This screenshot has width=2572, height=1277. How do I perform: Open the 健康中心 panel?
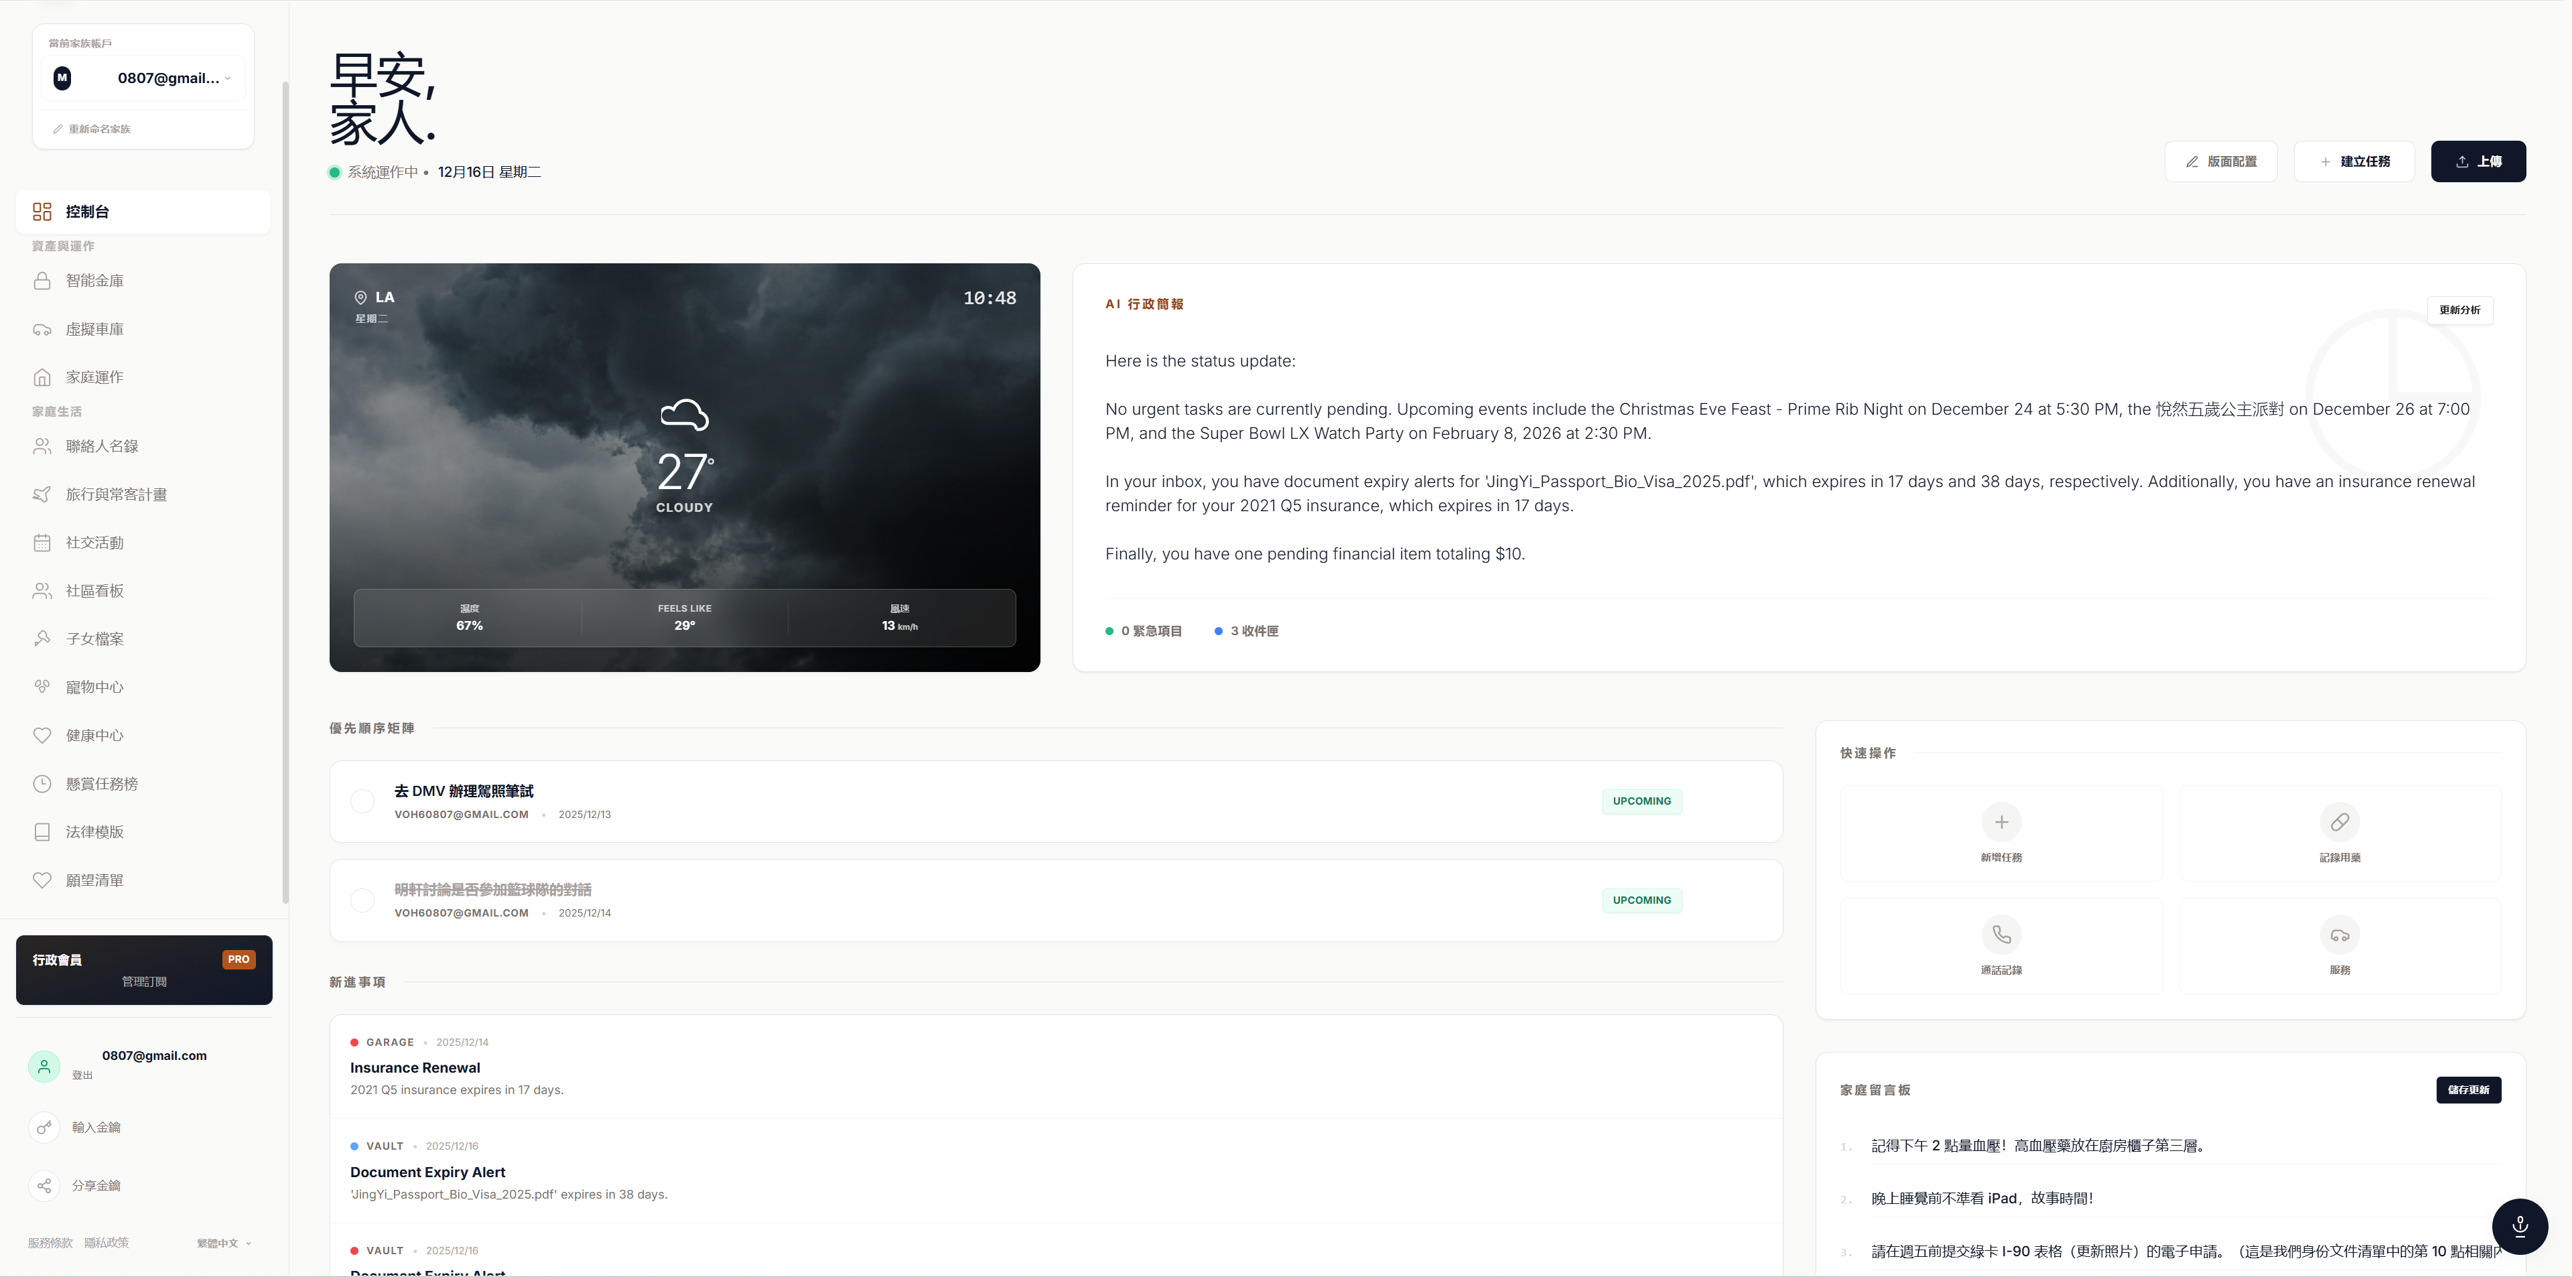95,736
